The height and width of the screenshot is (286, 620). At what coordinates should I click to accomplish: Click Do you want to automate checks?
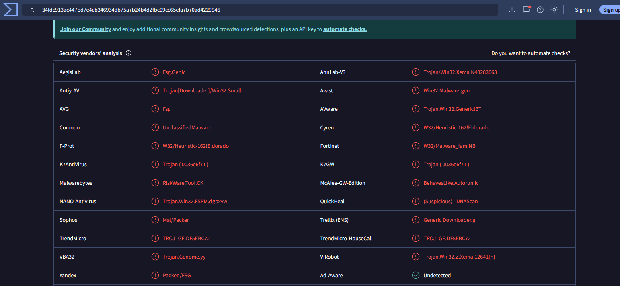click(x=531, y=53)
